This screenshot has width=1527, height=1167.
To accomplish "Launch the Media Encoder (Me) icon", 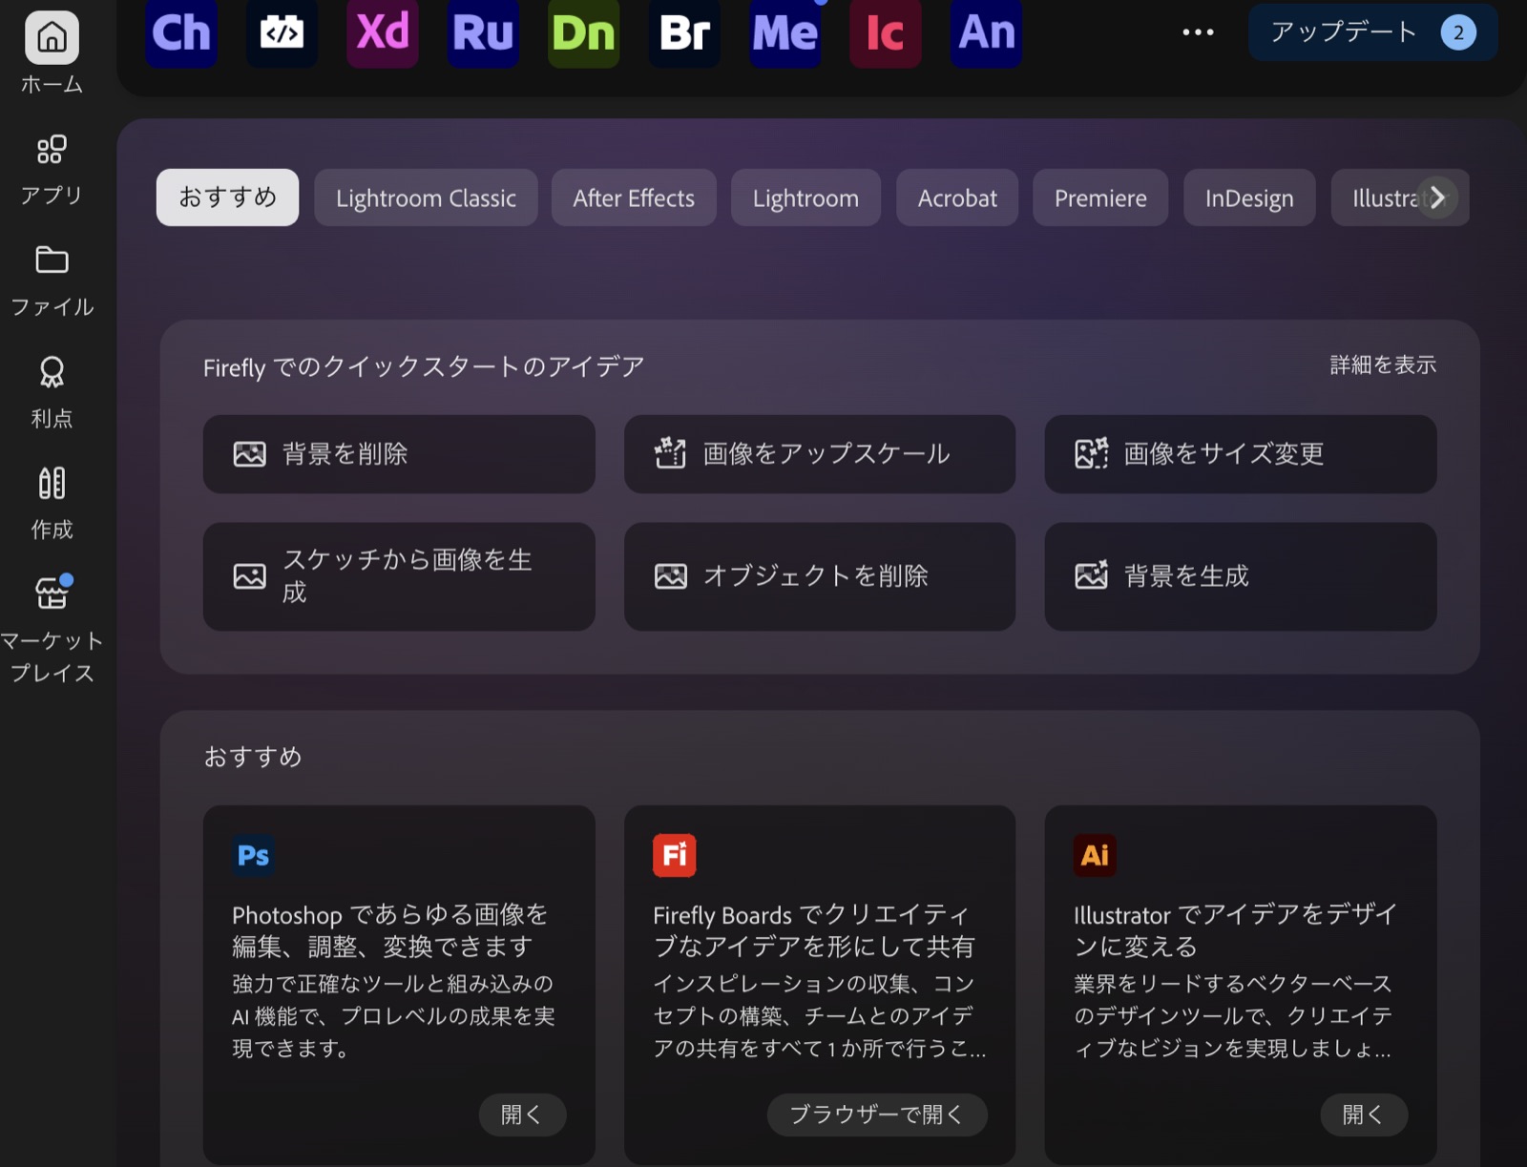I will pos(785,32).
